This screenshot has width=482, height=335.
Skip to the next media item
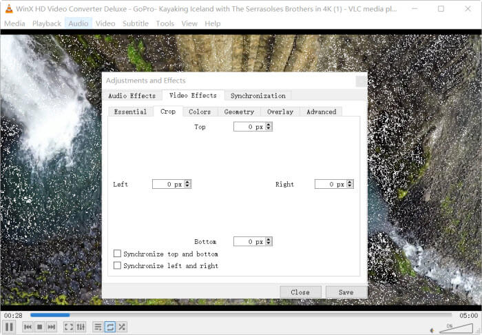click(52, 327)
